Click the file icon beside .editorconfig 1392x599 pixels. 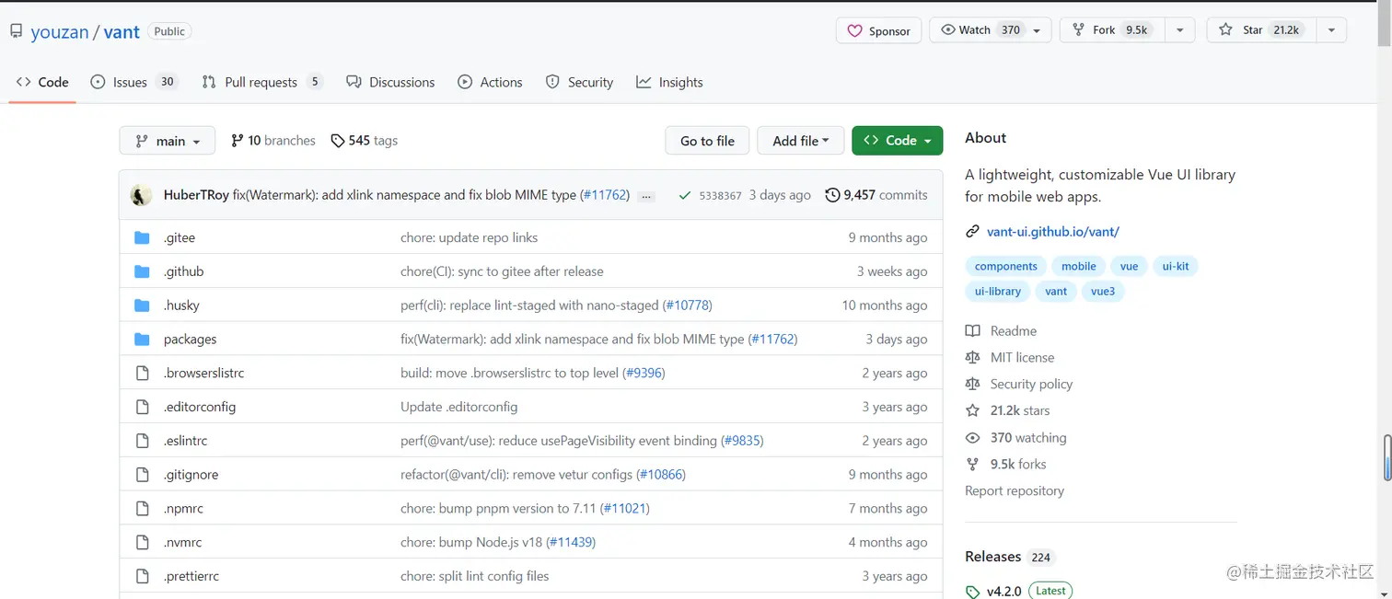point(142,407)
